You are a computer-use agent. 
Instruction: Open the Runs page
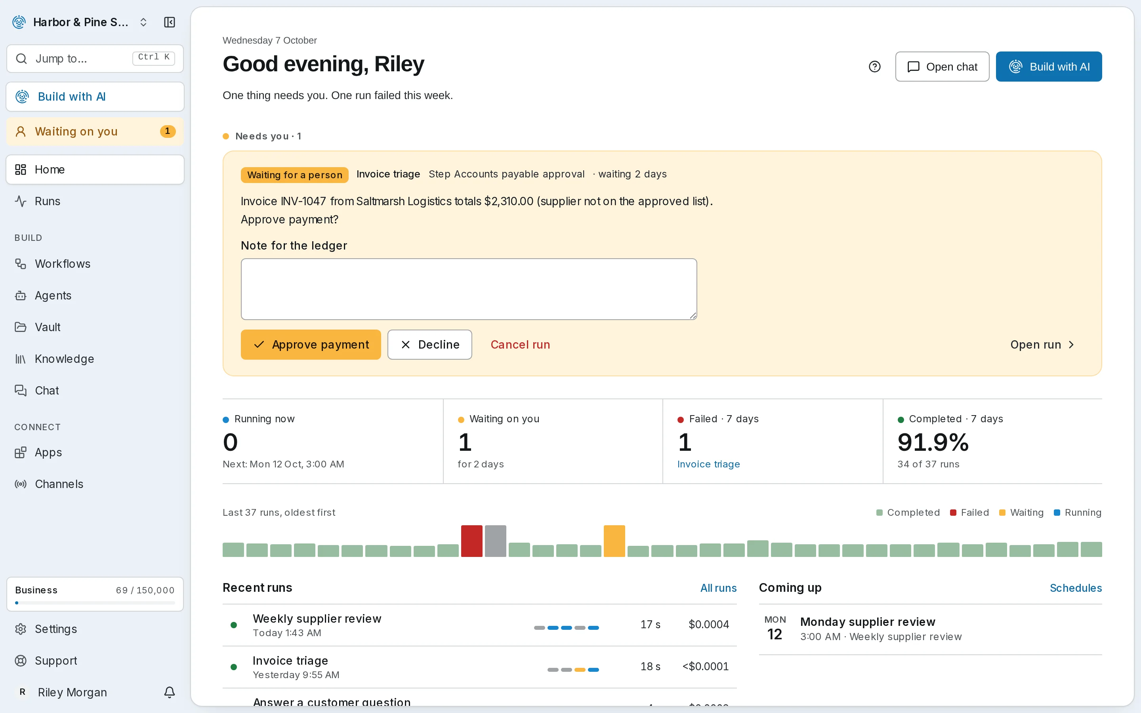[95, 201]
